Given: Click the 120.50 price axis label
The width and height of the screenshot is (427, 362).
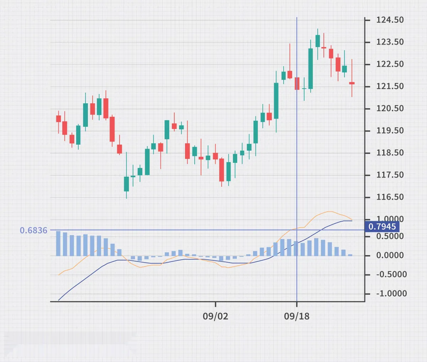Looking at the screenshot, I should (x=390, y=108).
